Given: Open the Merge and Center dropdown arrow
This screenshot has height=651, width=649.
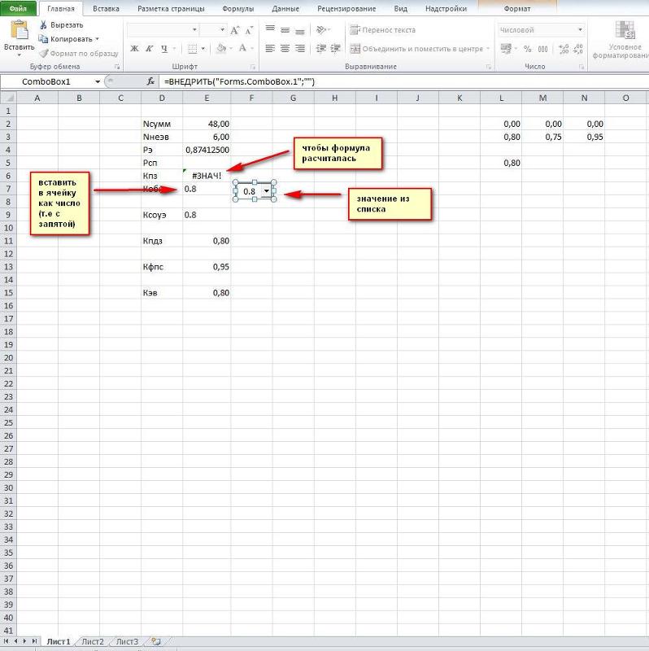Looking at the screenshot, I should (x=488, y=49).
